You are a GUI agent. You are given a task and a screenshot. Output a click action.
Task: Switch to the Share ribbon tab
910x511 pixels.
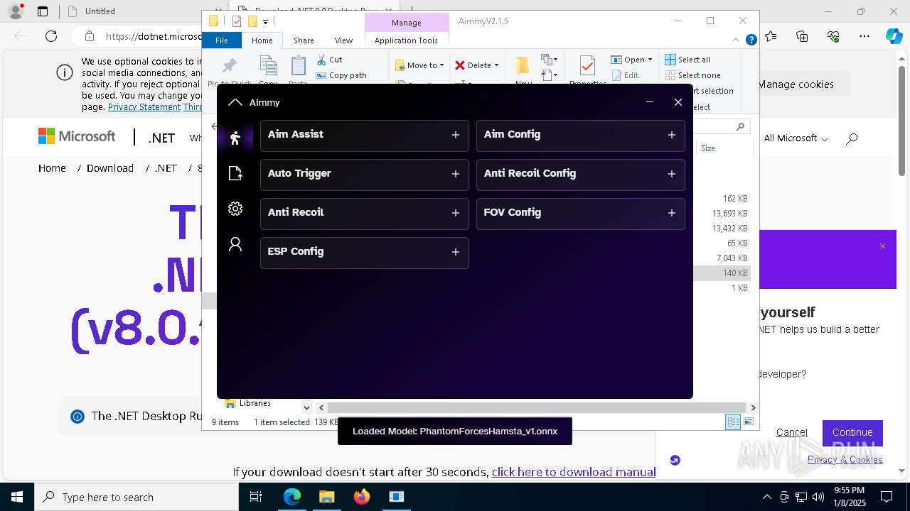point(304,40)
